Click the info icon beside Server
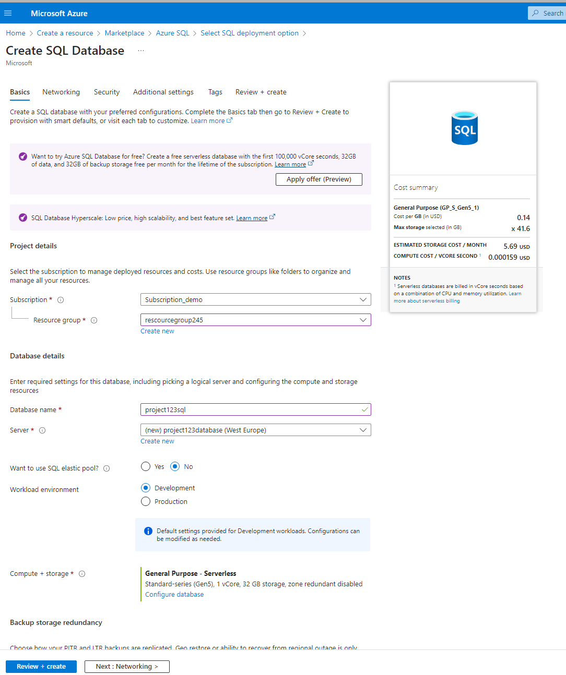 (42, 430)
